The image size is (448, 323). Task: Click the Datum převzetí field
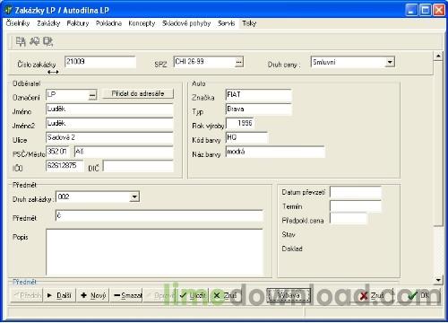356,192
